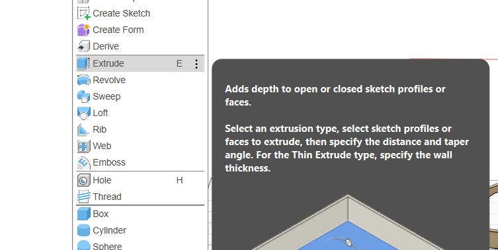Click the Extrude tooltip description text
The height and width of the screenshot is (250, 498).
click(347, 129)
